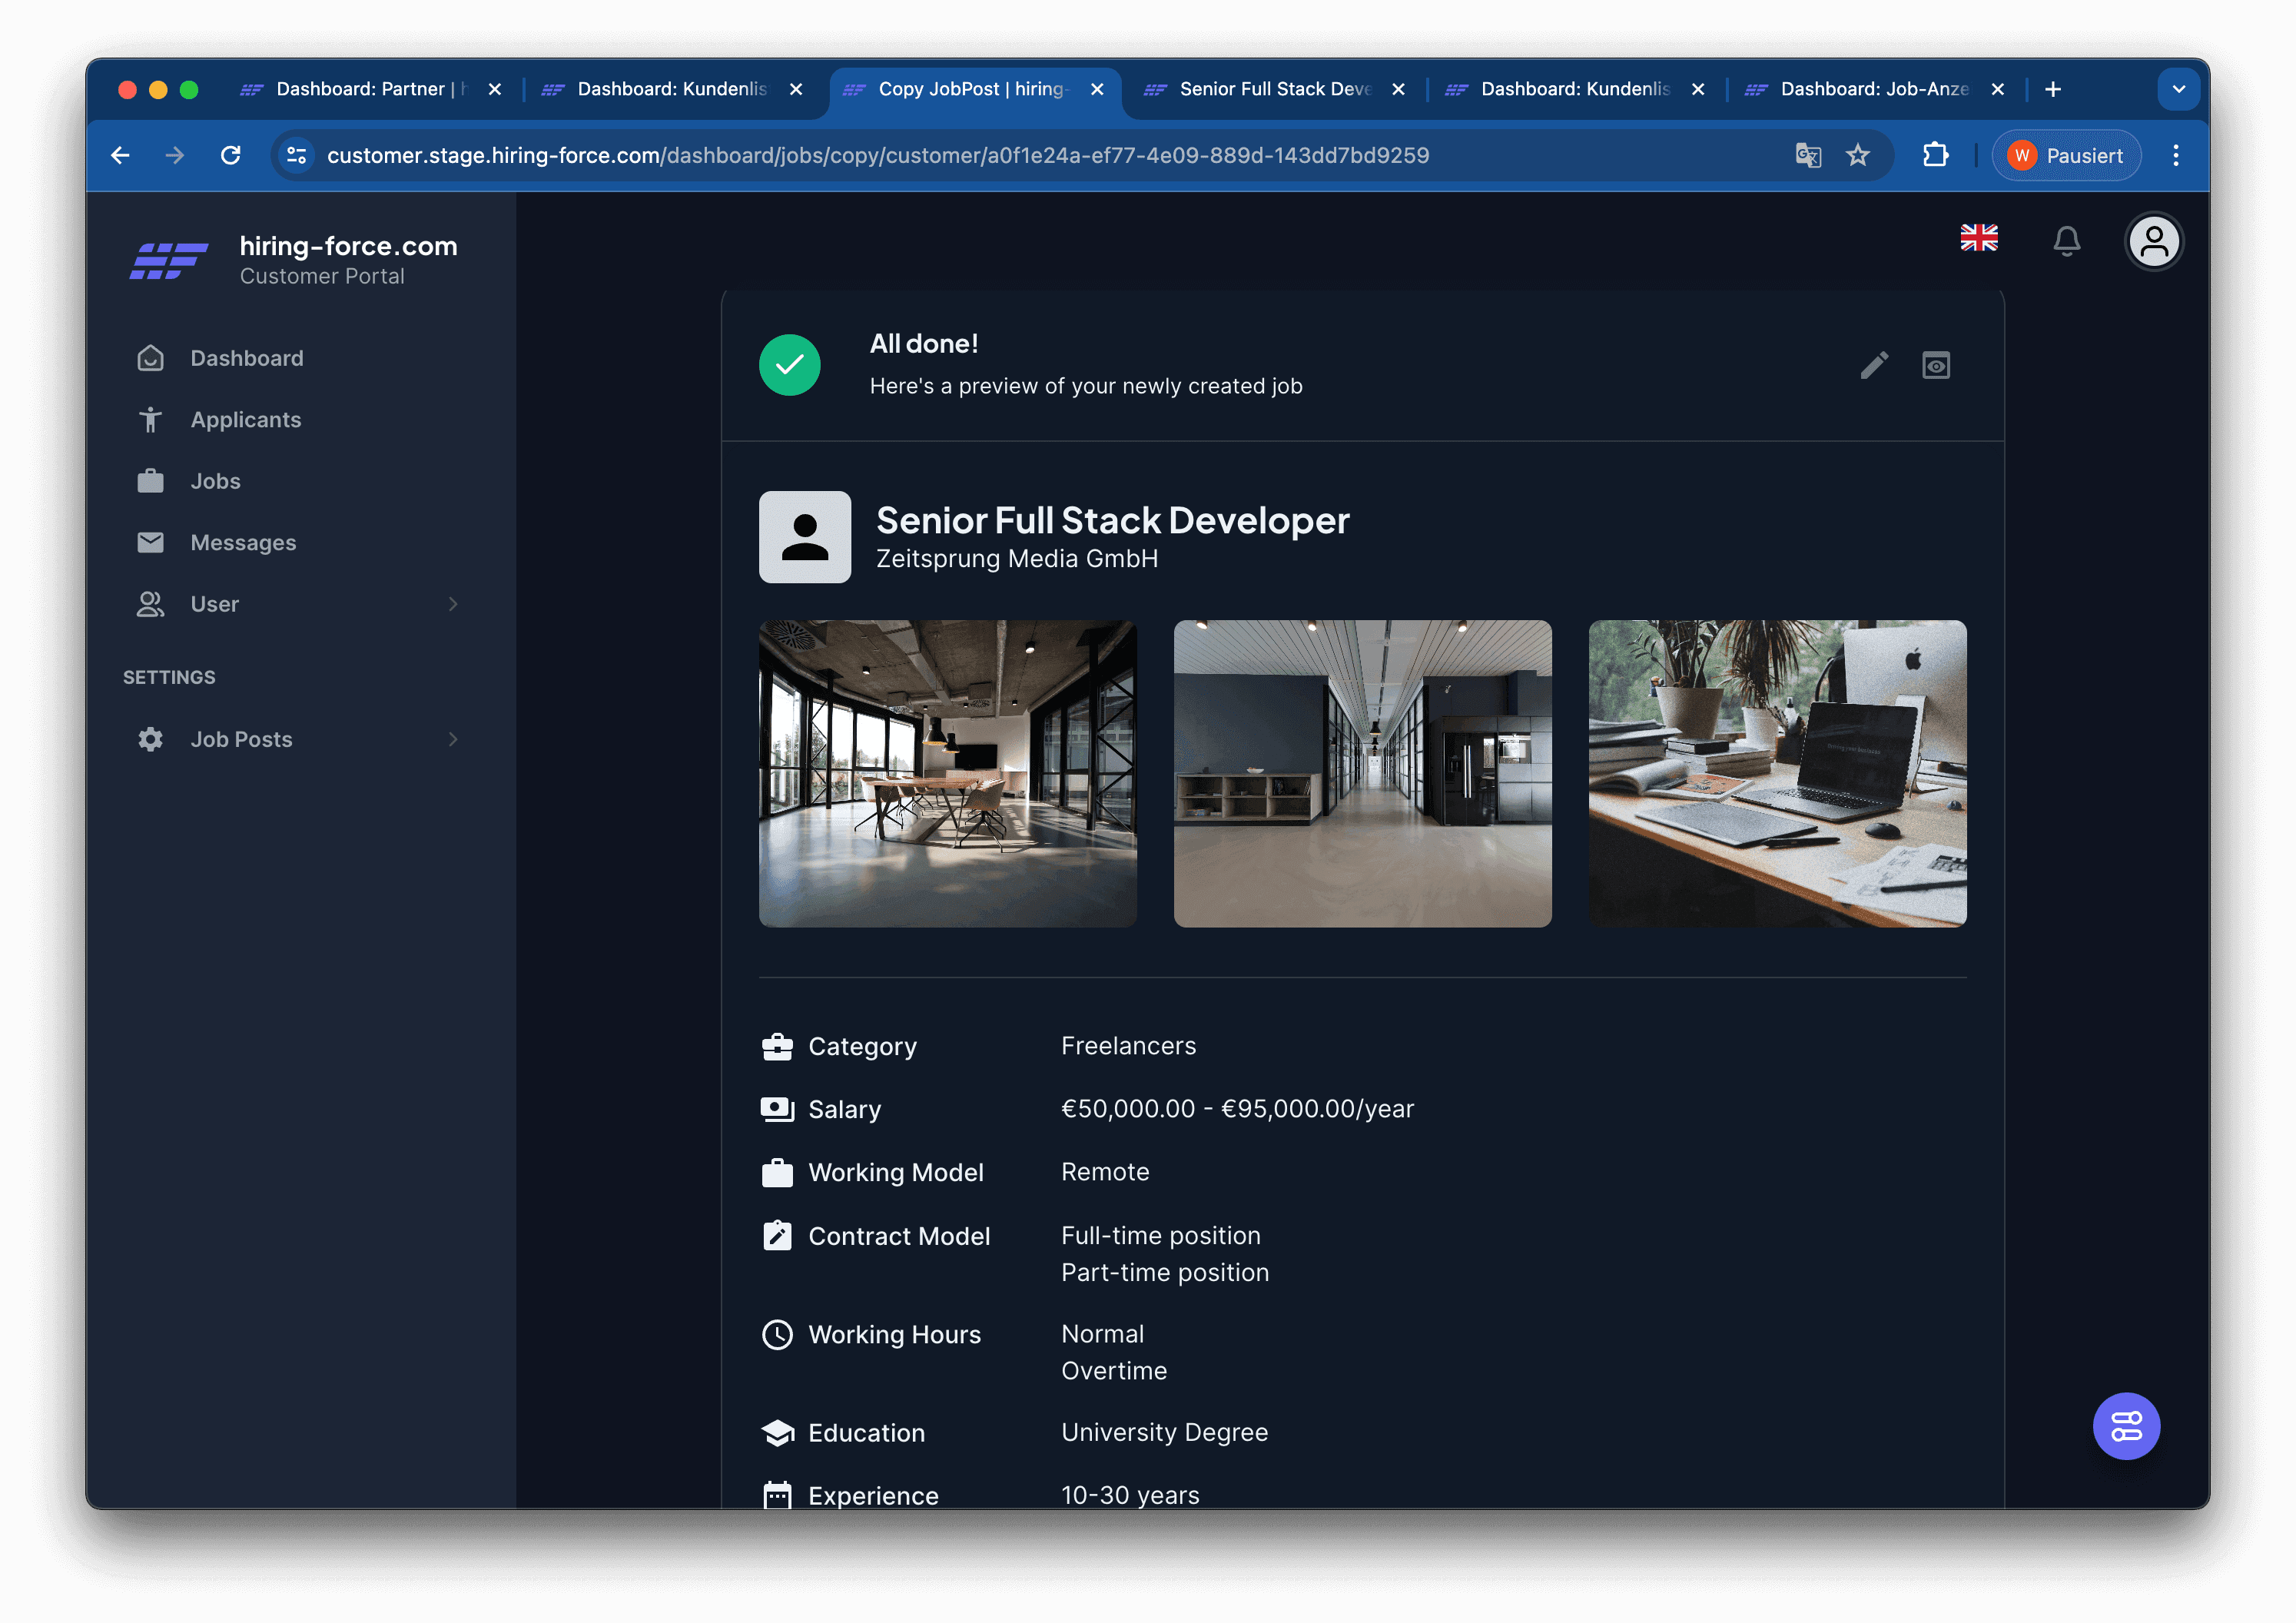
Task: Go to Applicants in sidebar
Action: (245, 420)
